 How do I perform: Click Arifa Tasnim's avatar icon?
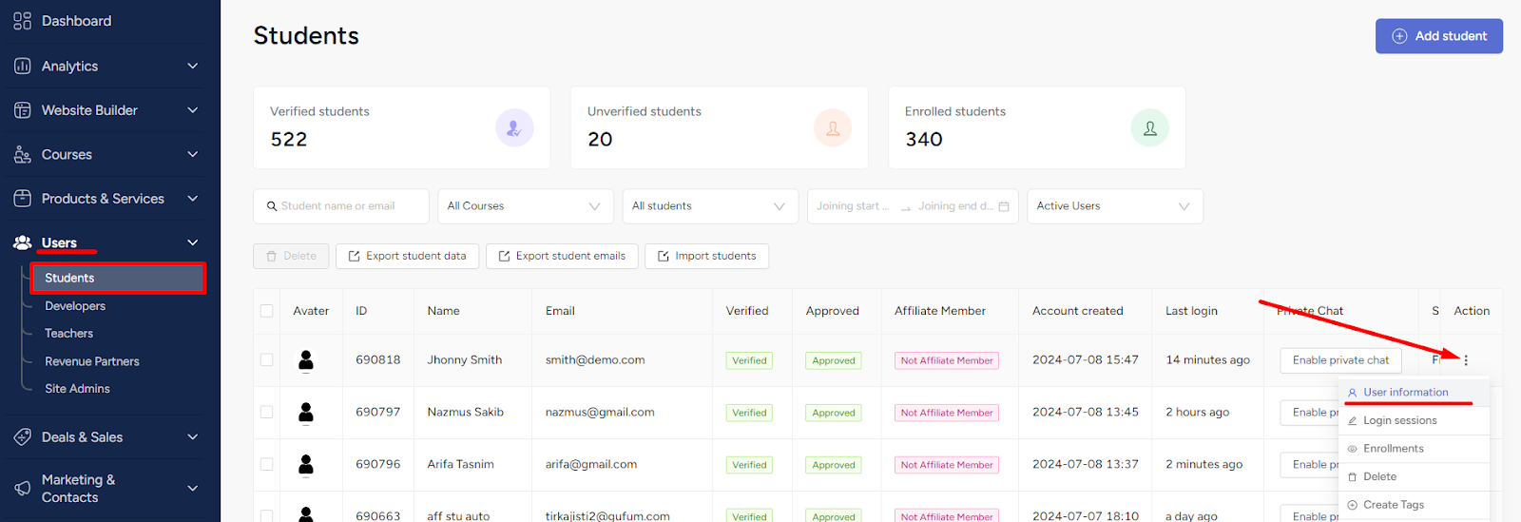click(x=306, y=465)
